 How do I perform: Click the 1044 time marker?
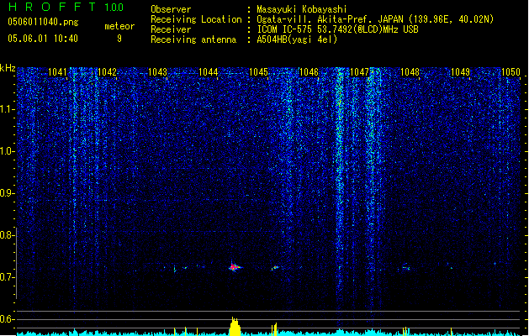(209, 72)
